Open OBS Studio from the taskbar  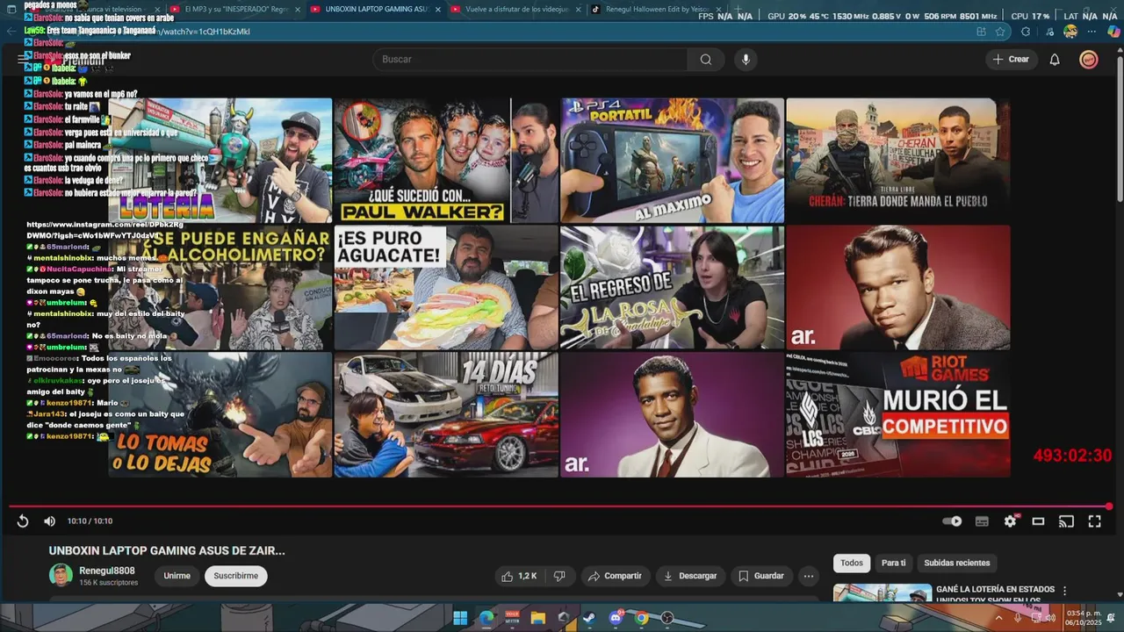(x=667, y=618)
